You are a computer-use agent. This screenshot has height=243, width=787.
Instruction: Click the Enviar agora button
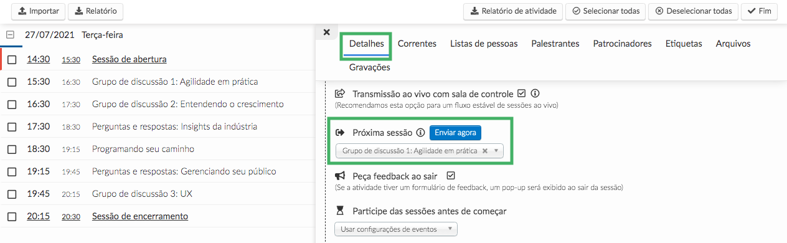(x=455, y=133)
